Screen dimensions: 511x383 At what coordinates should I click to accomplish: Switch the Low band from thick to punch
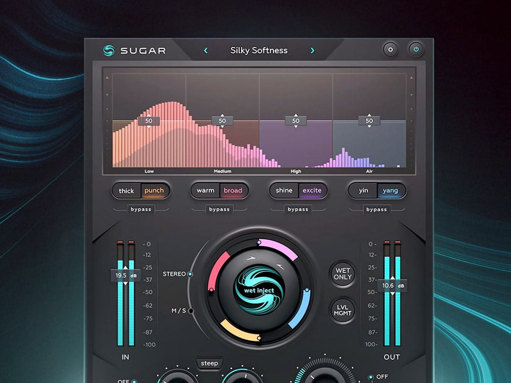155,191
